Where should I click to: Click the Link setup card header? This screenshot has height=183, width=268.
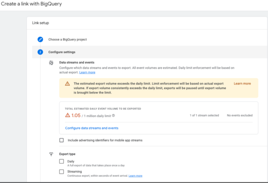(147, 23)
